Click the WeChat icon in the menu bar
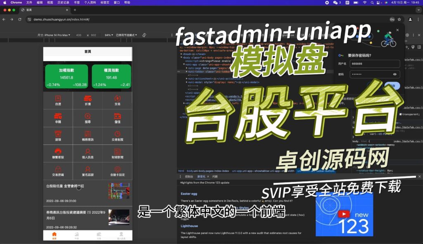 335,2
